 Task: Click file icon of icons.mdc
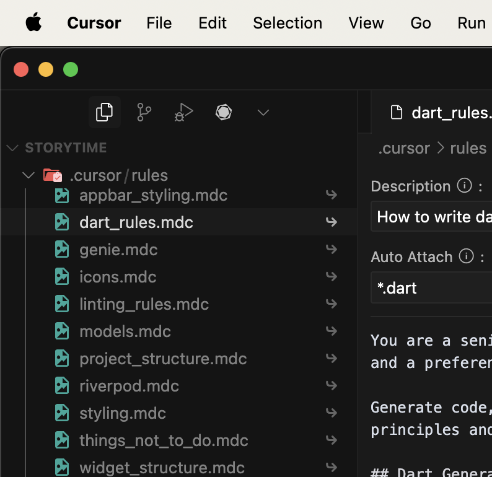pyautogui.click(x=62, y=277)
